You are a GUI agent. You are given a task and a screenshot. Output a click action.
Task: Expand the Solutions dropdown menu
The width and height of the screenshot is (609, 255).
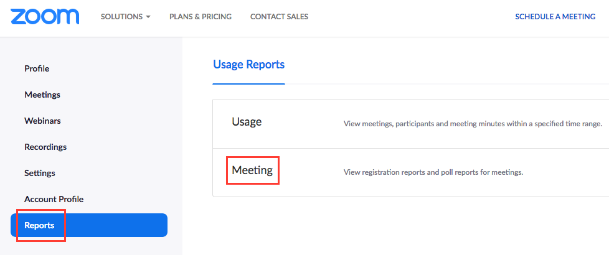(x=125, y=17)
